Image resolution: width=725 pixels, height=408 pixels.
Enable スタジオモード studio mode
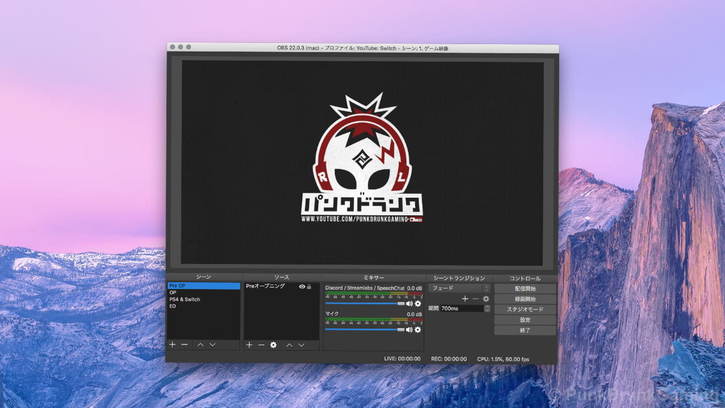click(x=525, y=309)
